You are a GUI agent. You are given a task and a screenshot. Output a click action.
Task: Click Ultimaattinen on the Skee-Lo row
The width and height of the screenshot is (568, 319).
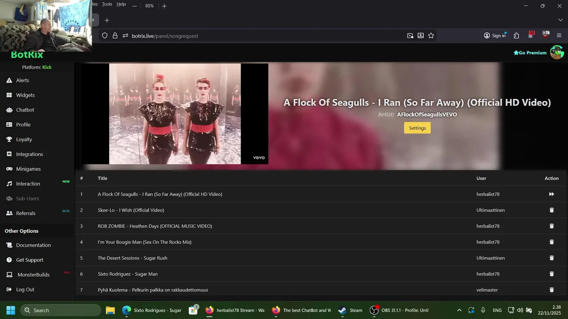click(491, 210)
